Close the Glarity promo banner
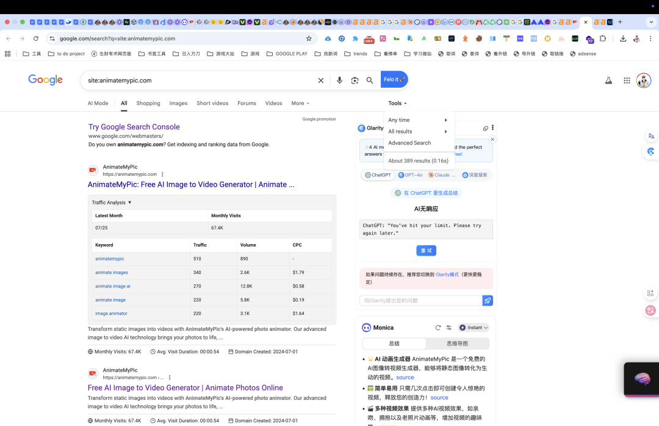 click(492, 139)
